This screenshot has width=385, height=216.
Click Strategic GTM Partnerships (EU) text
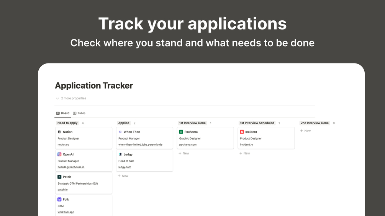point(78,184)
